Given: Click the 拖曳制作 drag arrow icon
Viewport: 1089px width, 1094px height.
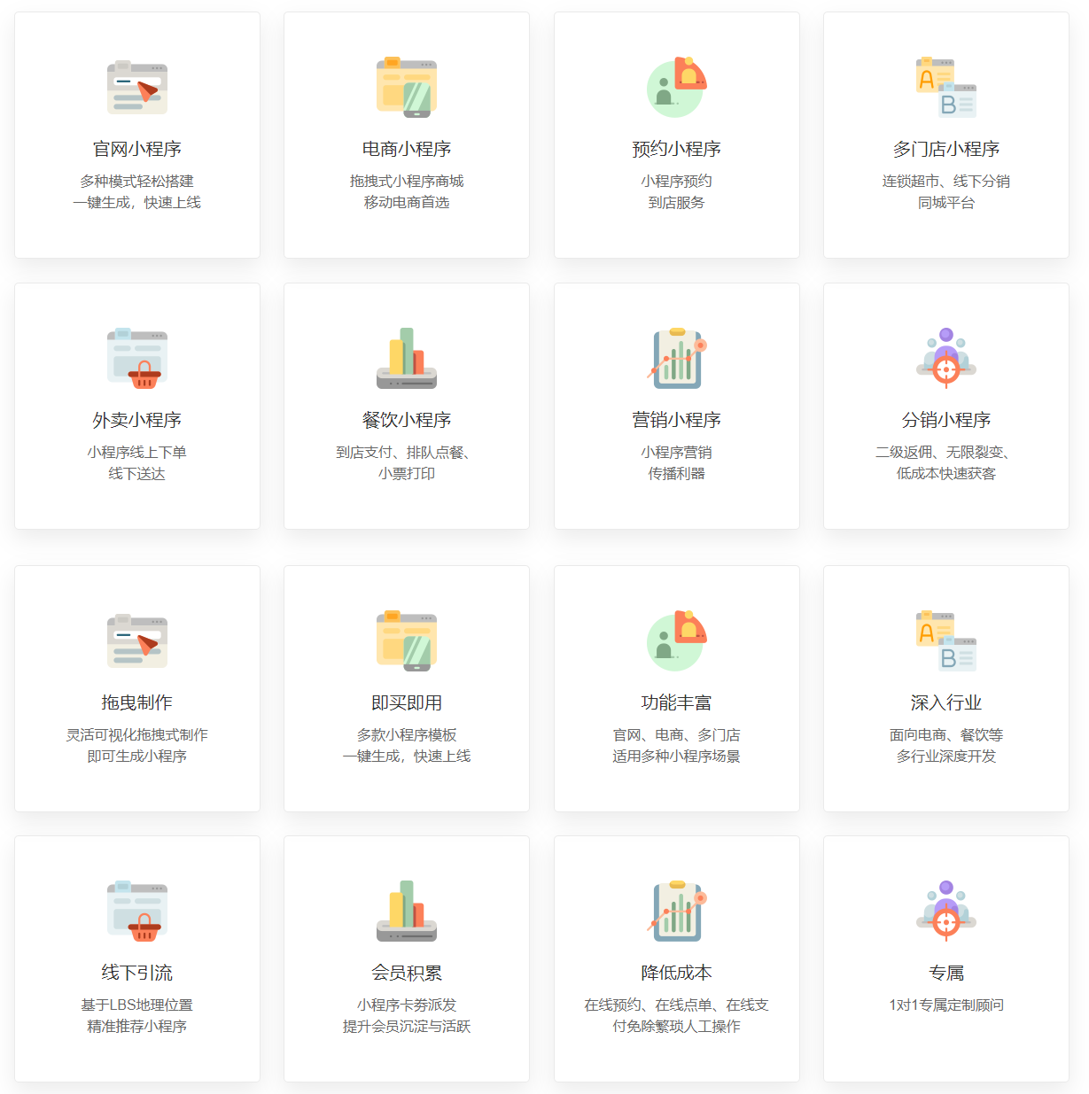Looking at the screenshot, I should pyautogui.click(x=137, y=640).
